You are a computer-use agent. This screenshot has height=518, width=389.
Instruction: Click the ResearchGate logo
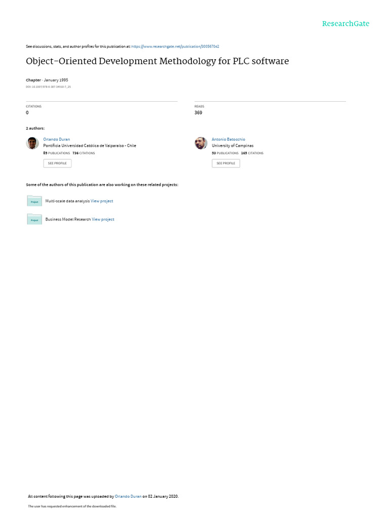345,24
